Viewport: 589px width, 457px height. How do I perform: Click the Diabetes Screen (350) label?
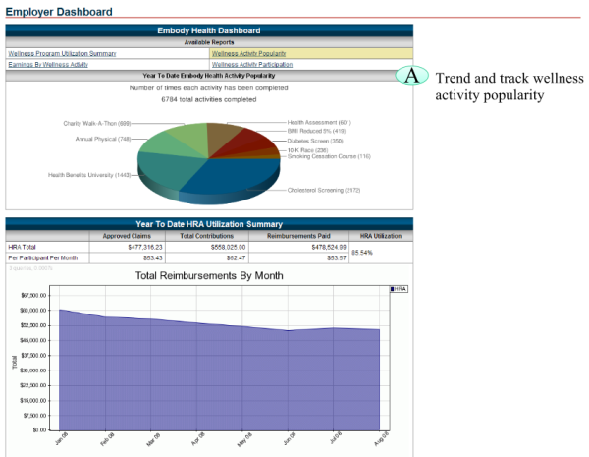(x=315, y=141)
